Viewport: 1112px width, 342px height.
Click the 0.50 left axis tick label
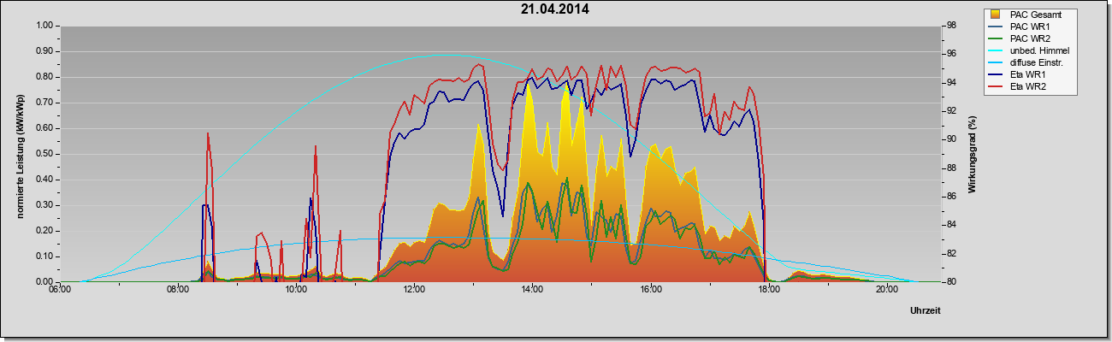pos(42,154)
